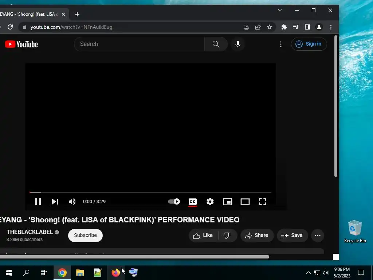Click the address bar URL
The width and height of the screenshot is (373, 280).
click(71, 27)
